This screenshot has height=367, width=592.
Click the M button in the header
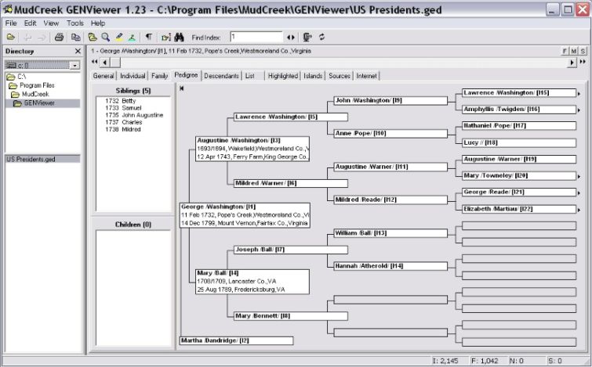click(x=574, y=51)
